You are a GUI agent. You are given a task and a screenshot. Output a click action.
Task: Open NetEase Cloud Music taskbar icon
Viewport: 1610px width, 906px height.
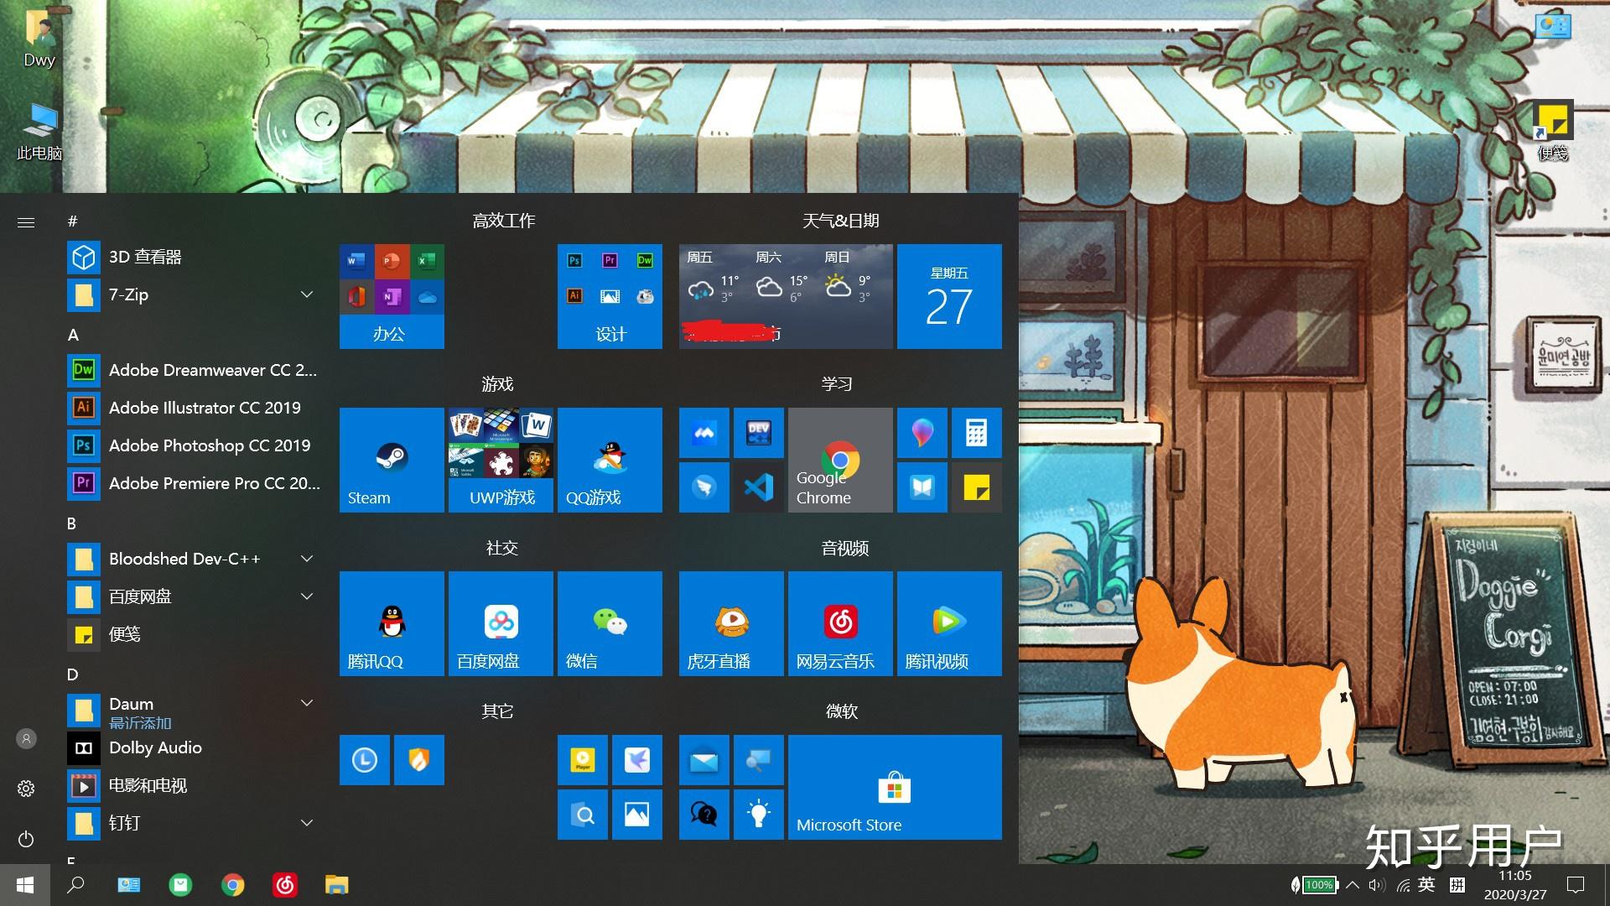[285, 885]
